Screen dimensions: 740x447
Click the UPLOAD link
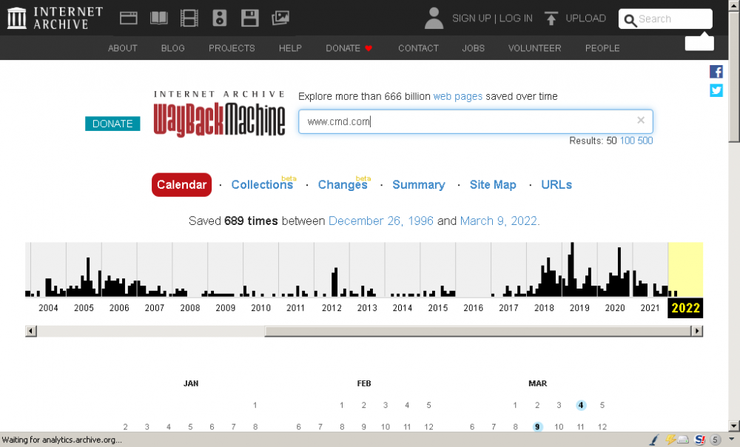coord(585,19)
